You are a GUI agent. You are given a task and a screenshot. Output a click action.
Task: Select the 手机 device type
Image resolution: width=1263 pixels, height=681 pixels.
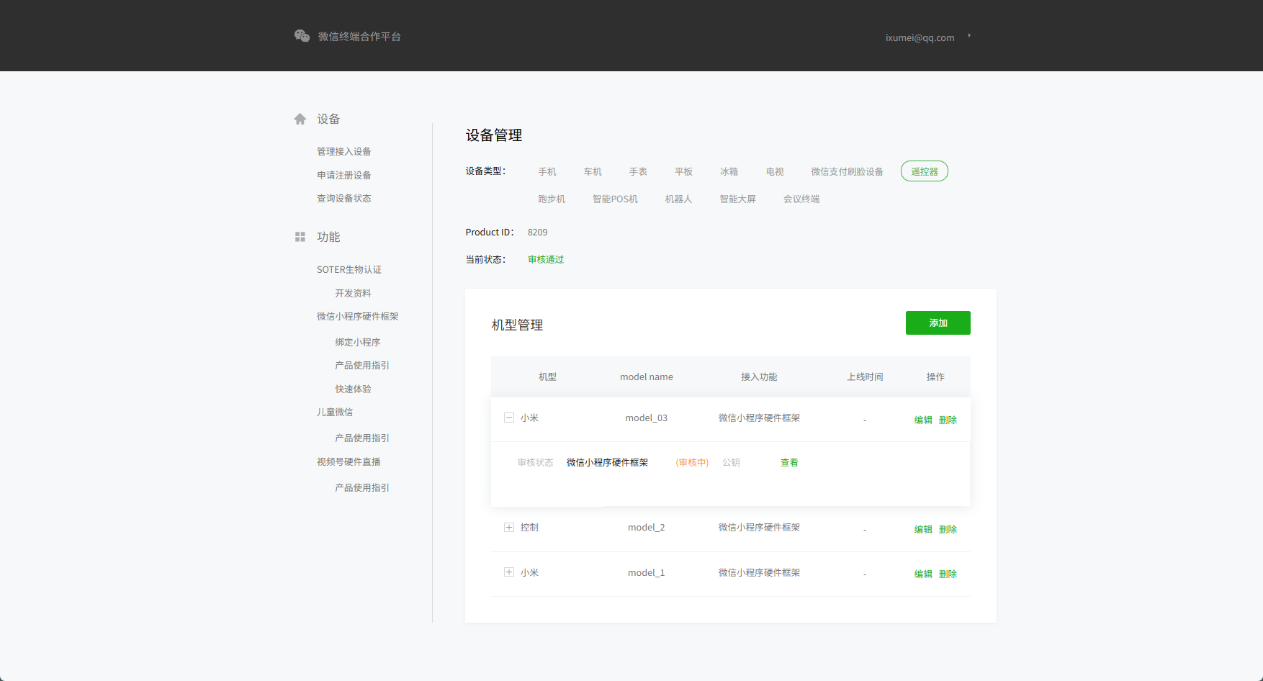click(547, 171)
